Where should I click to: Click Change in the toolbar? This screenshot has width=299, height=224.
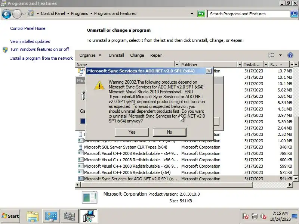click(x=137, y=55)
